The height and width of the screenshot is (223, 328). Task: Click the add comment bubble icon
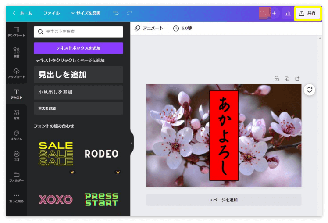(310, 90)
